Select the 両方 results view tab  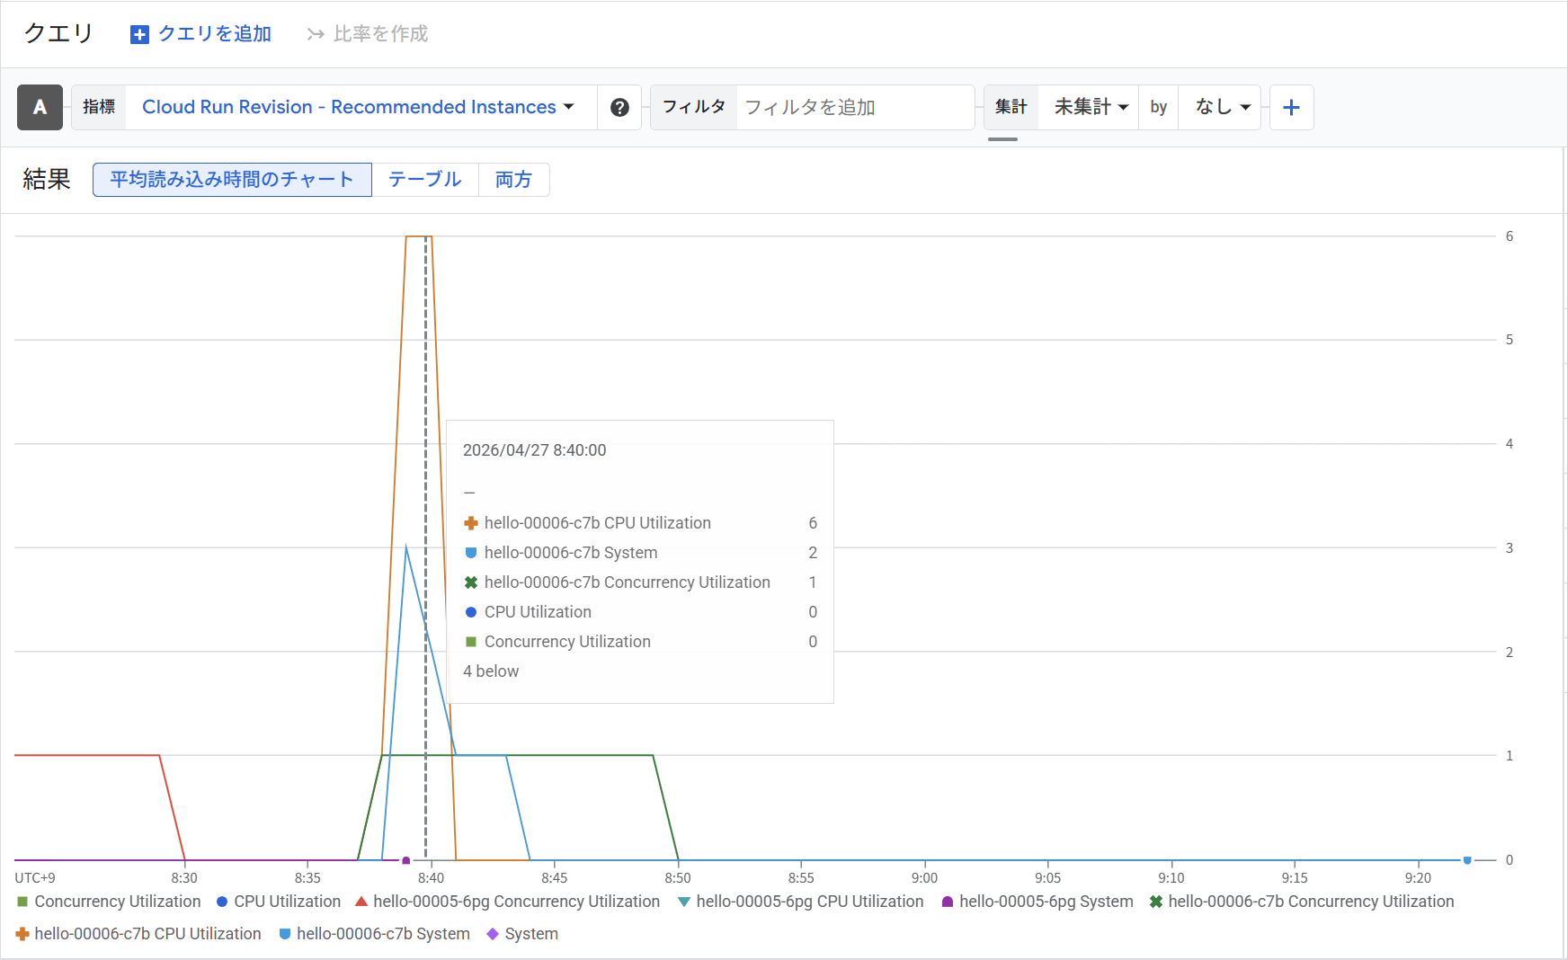click(513, 180)
